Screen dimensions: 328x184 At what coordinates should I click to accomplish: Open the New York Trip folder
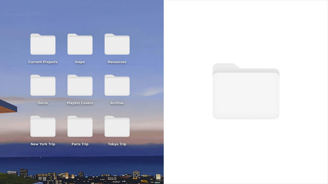(43, 126)
